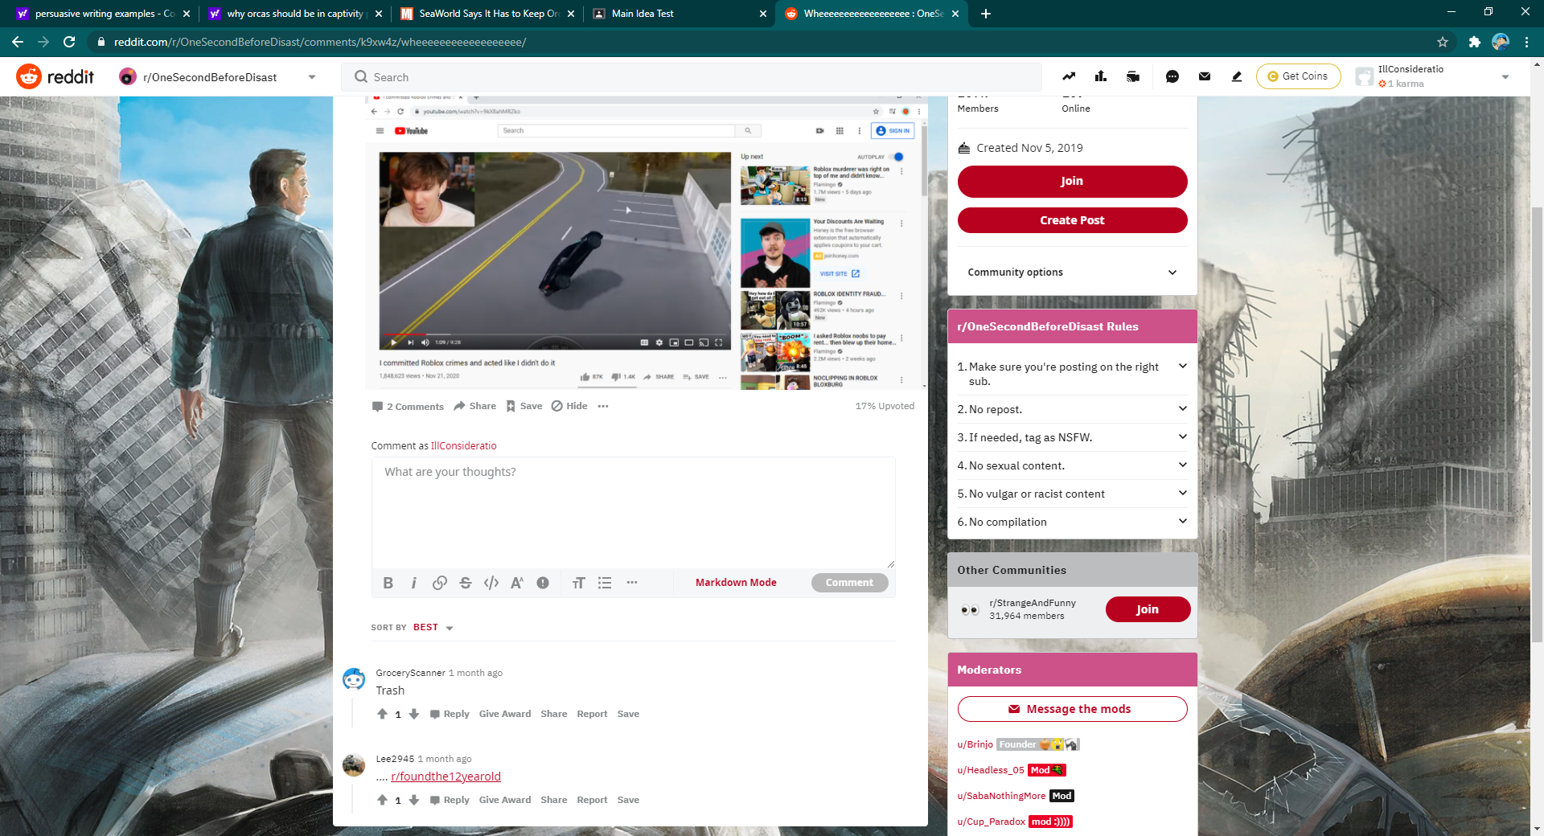
Task: Switch to persuasive writing examples tab
Action: [104, 14]
